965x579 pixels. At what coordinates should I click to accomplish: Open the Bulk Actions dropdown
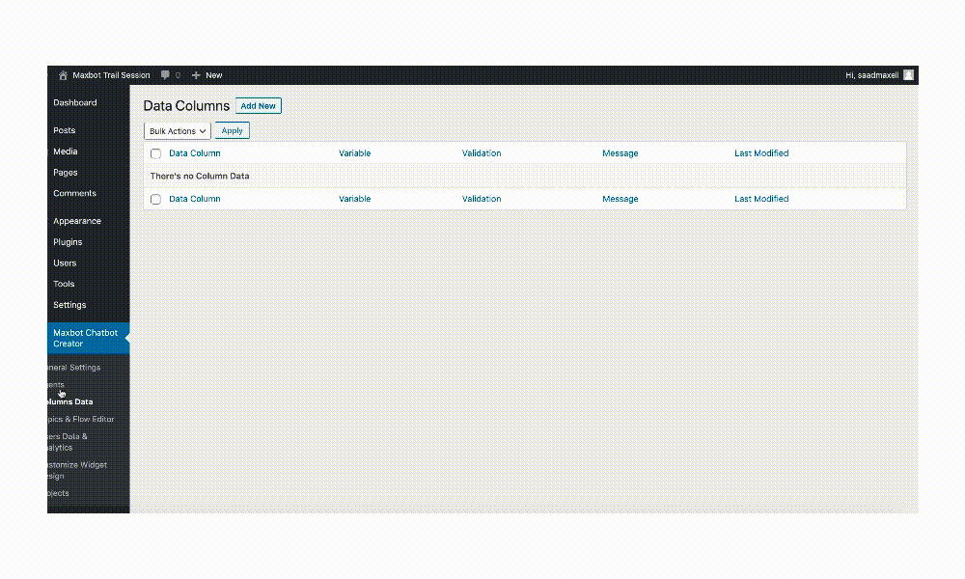point(178,131)
